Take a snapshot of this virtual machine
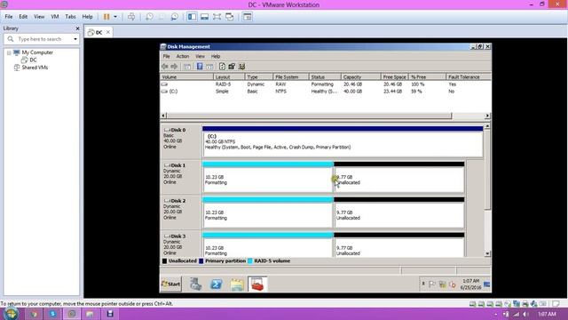 click(149, 17)
